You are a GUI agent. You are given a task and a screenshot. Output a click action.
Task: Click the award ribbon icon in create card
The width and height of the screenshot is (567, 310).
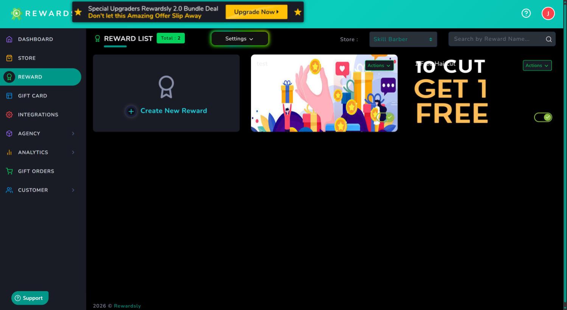[166, 87]
